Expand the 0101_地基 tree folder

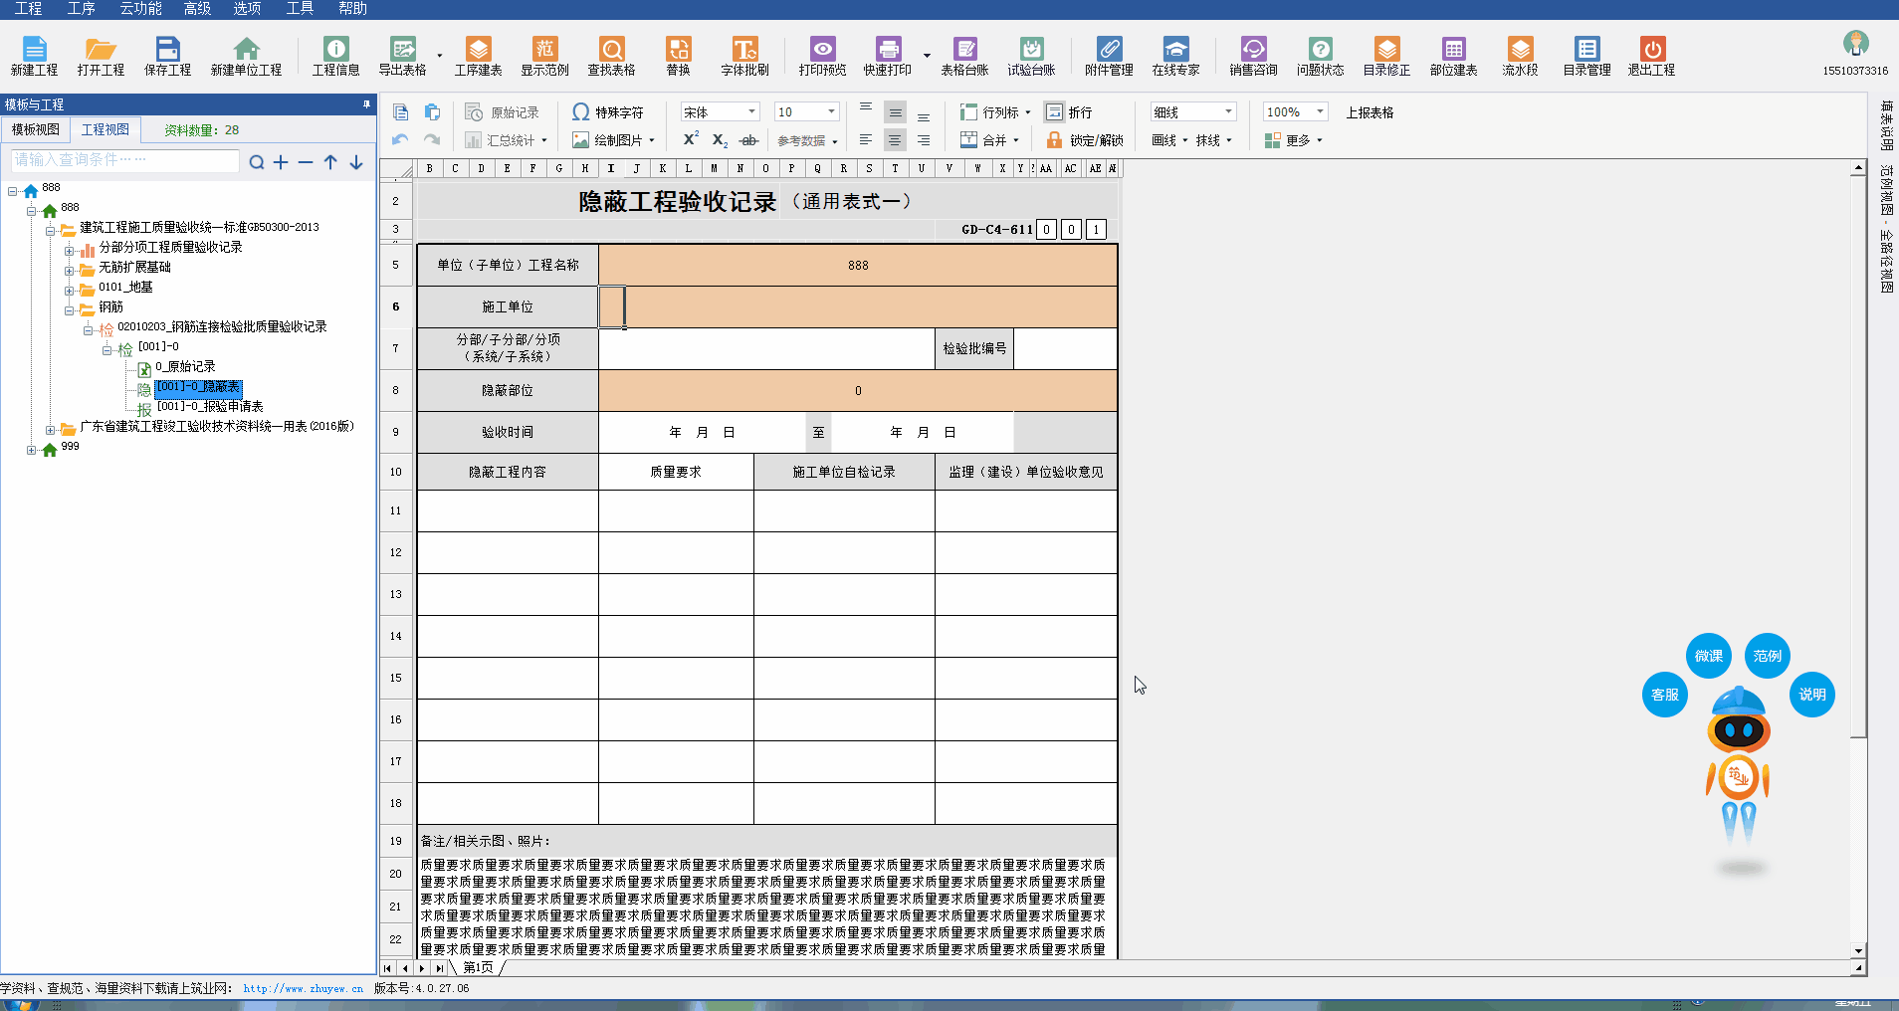[x=70, y=291]
